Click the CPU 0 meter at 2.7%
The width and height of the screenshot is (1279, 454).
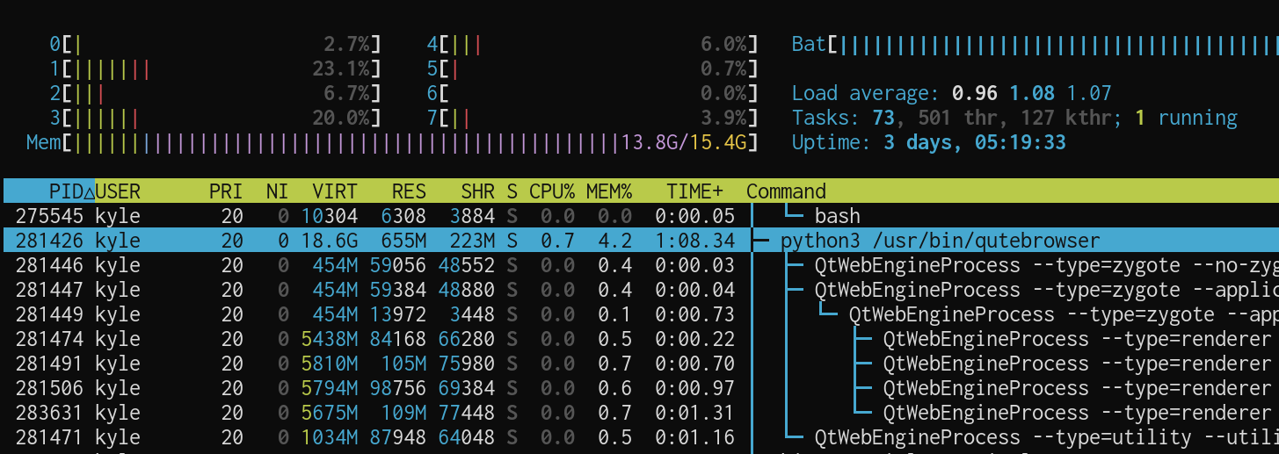coord(214,44)
